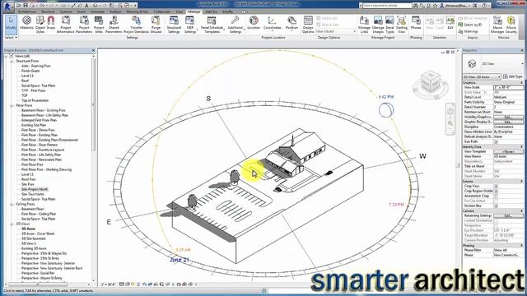Click Transfer Project Standards

coord(136,24)
